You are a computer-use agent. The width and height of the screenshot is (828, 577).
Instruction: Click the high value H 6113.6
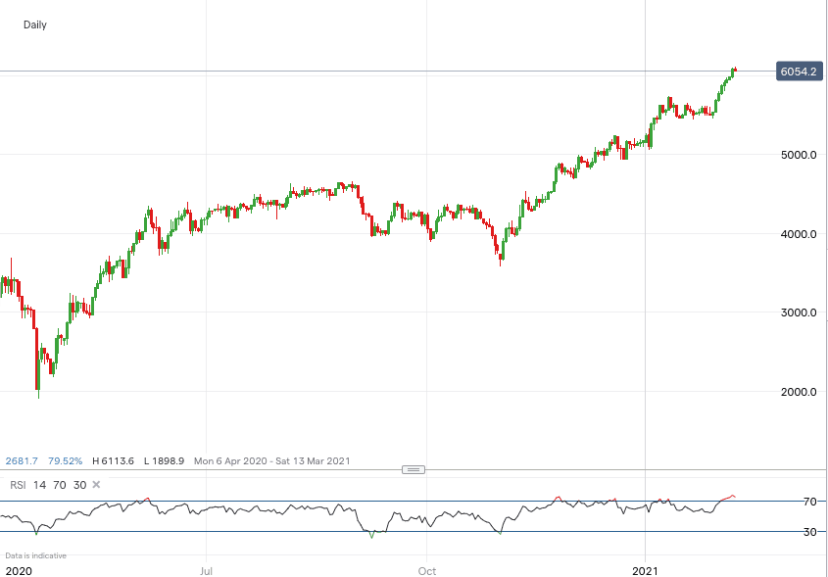coord(115,460)
